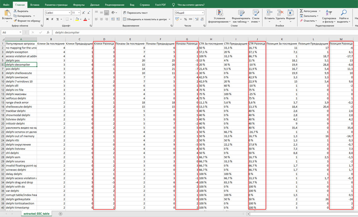Toggle top vertical alignment
This screenshot has width=358, height=217.
pyautogui.click(x=96, y=13)
